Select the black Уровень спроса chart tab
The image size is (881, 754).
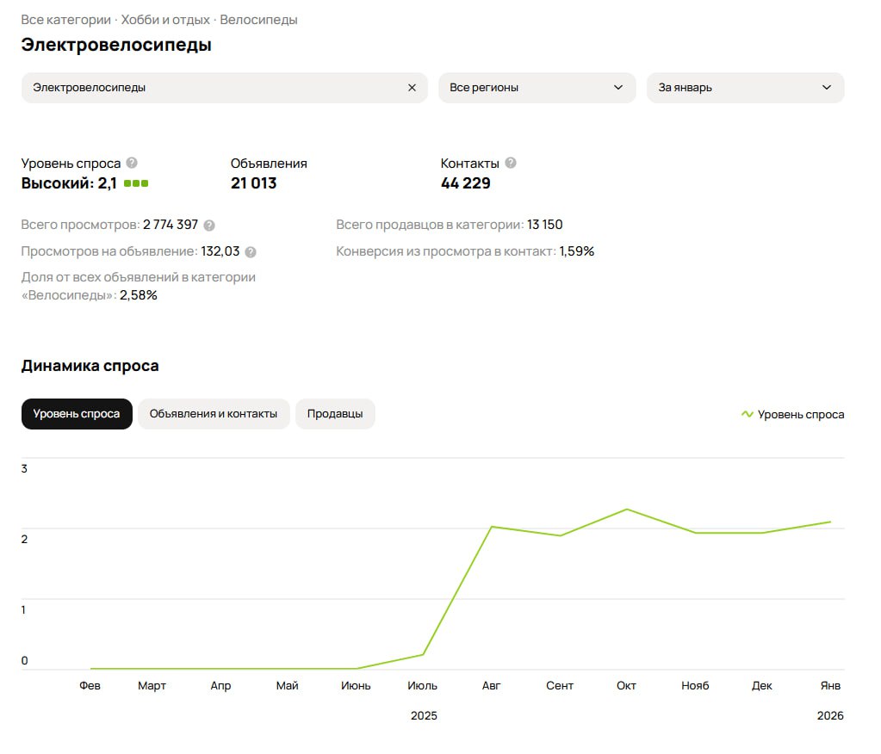click(x=77, y=414)
